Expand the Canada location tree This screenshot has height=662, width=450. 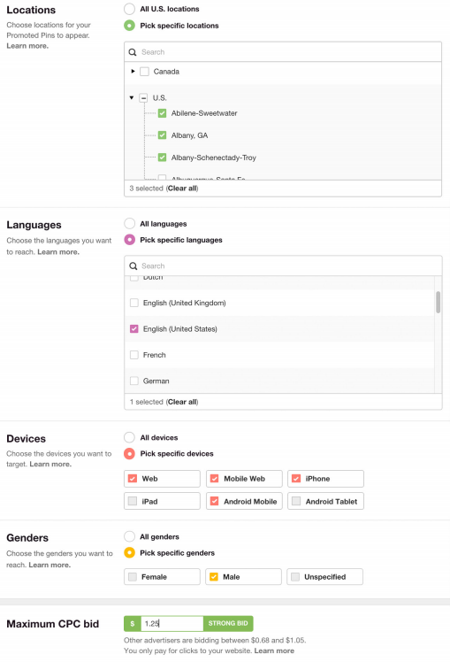pyautogui.click(x=133, y=72)
